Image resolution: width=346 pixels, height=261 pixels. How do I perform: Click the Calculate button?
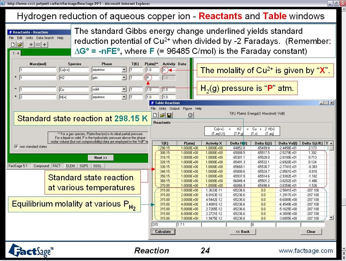[x=163, y=232]
